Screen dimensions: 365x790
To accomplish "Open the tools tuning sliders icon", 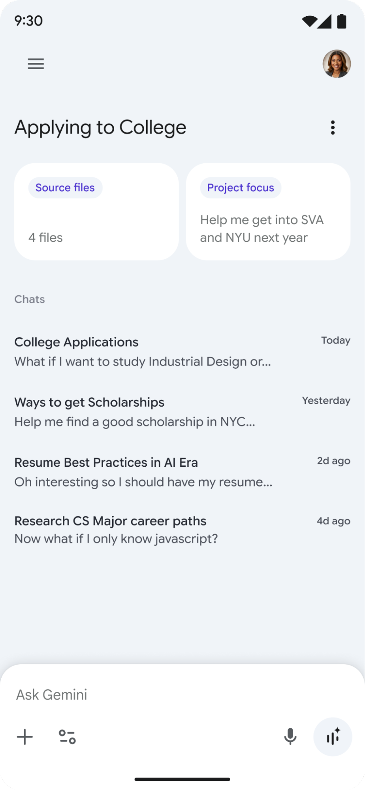I will (x=67, y=737).
